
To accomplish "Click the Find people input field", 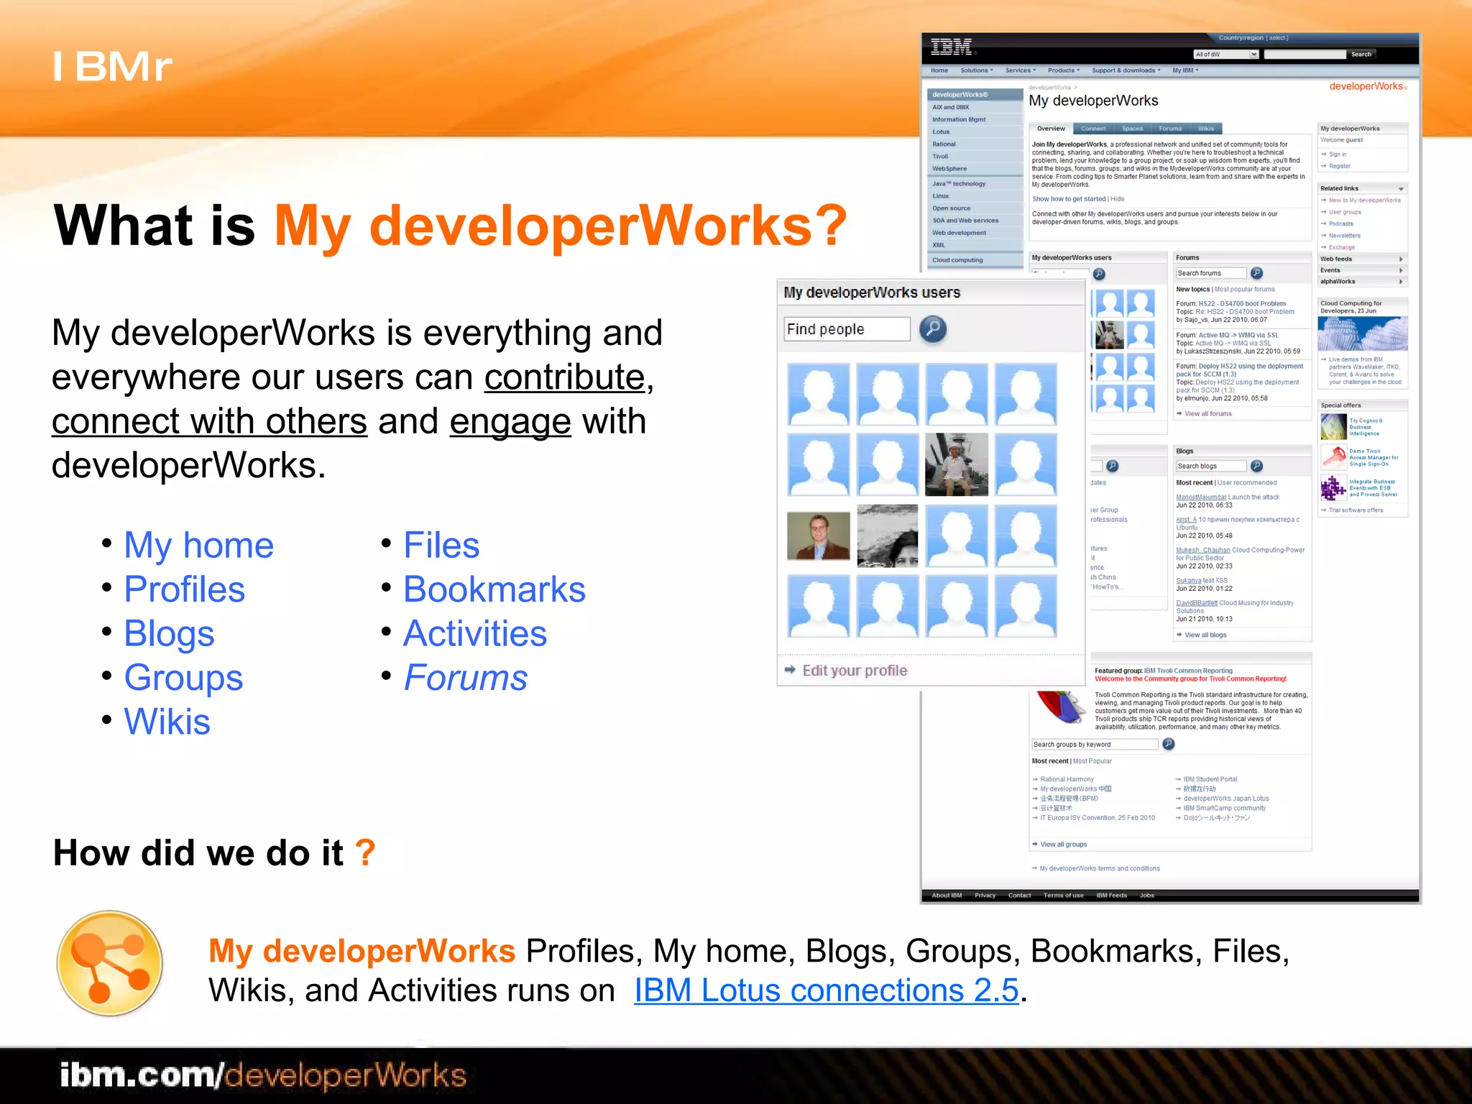I will click(x=846, y=329).
